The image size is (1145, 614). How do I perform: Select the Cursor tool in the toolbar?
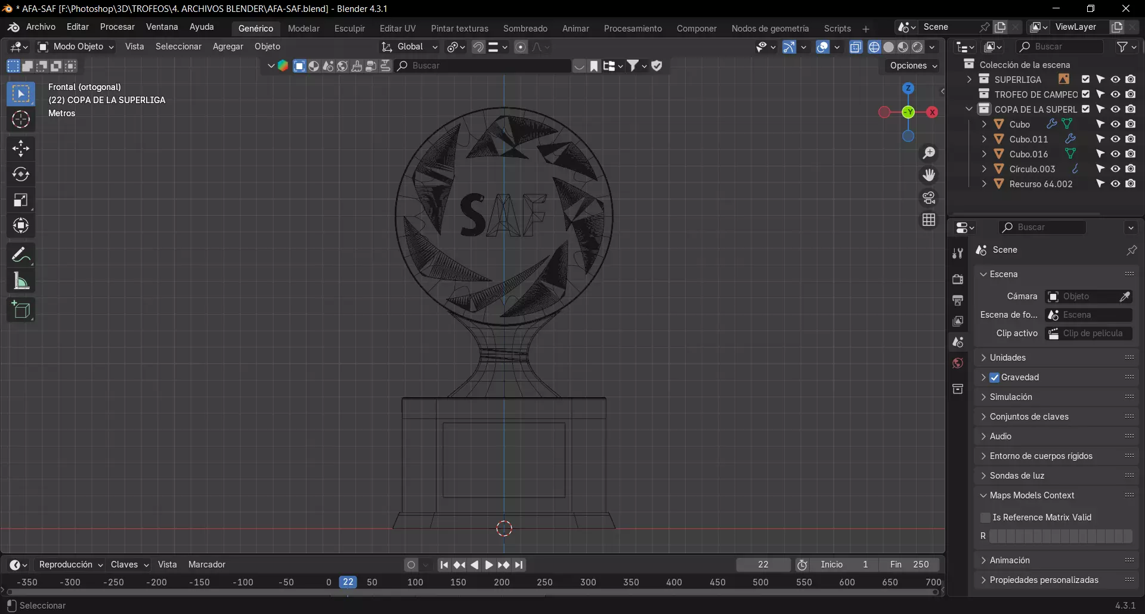pos(21,120)
